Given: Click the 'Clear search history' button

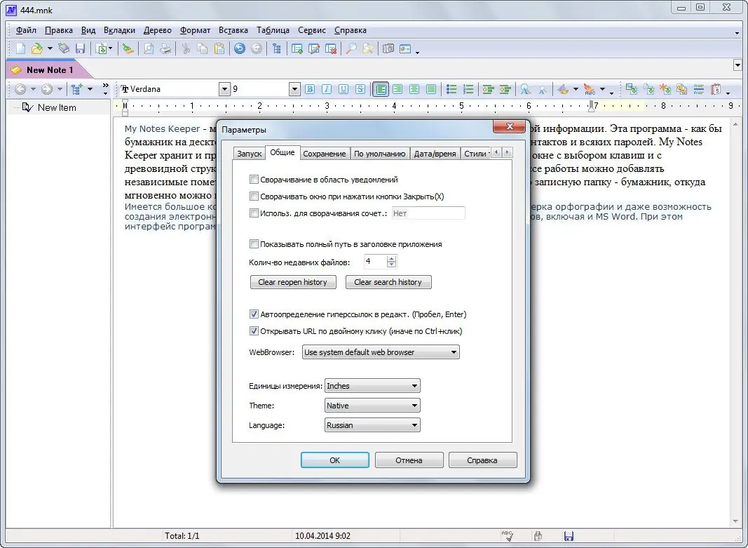Looking at the screenshot, I should tap(388, 282).
